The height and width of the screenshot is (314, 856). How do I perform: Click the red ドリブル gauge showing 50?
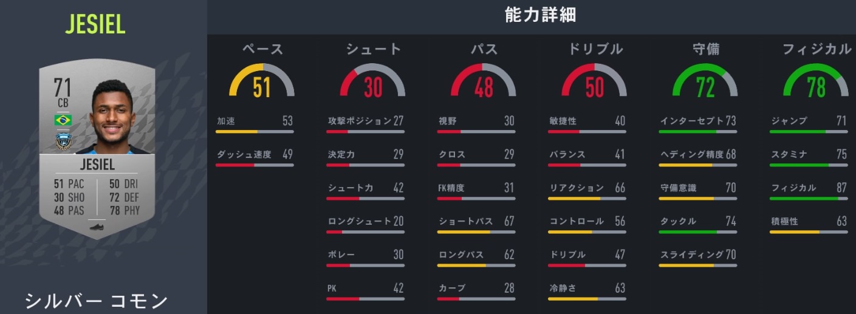594,81
